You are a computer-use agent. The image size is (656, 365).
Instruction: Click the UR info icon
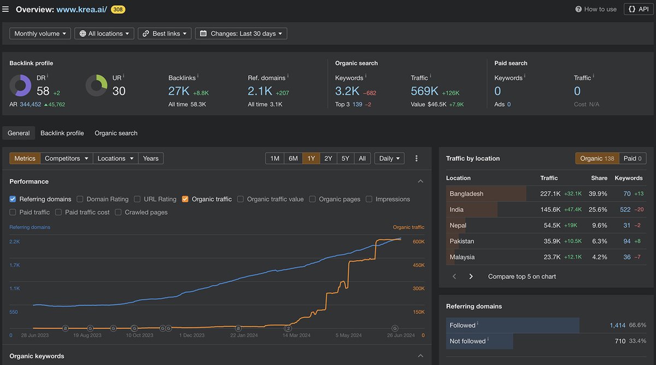124,76
